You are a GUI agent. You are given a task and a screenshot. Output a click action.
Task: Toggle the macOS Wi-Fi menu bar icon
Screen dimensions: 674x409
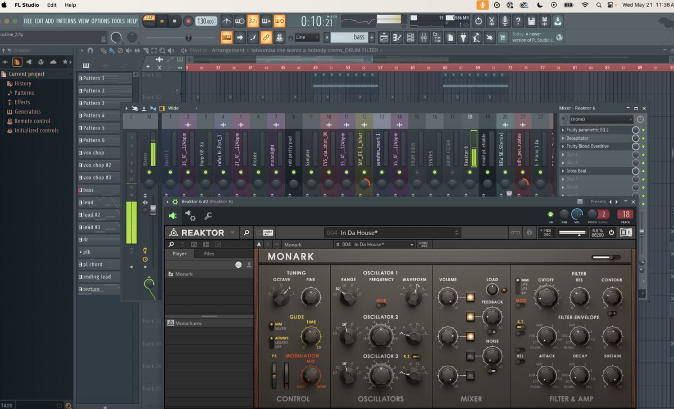point(585,4)
